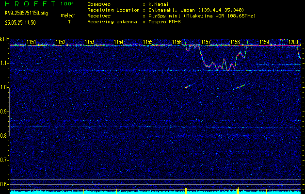
Task: Click the 1156 time label
Action: [177, 42]
